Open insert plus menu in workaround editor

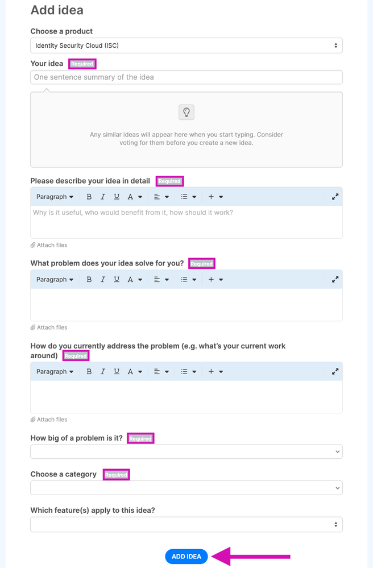[215, 372]
